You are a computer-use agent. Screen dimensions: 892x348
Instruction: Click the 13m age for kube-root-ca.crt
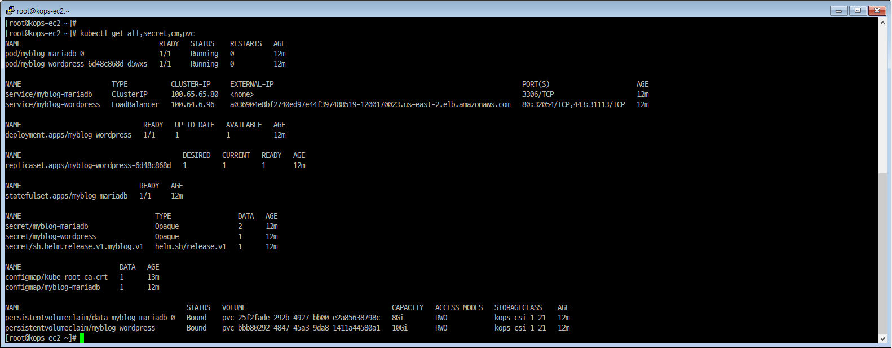153,277
